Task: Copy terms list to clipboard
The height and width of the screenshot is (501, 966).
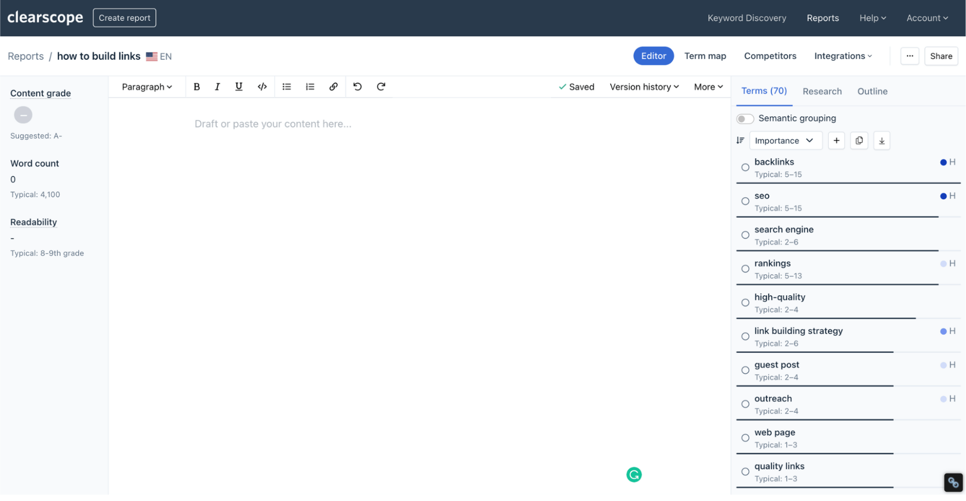Action: pos(859,141)
